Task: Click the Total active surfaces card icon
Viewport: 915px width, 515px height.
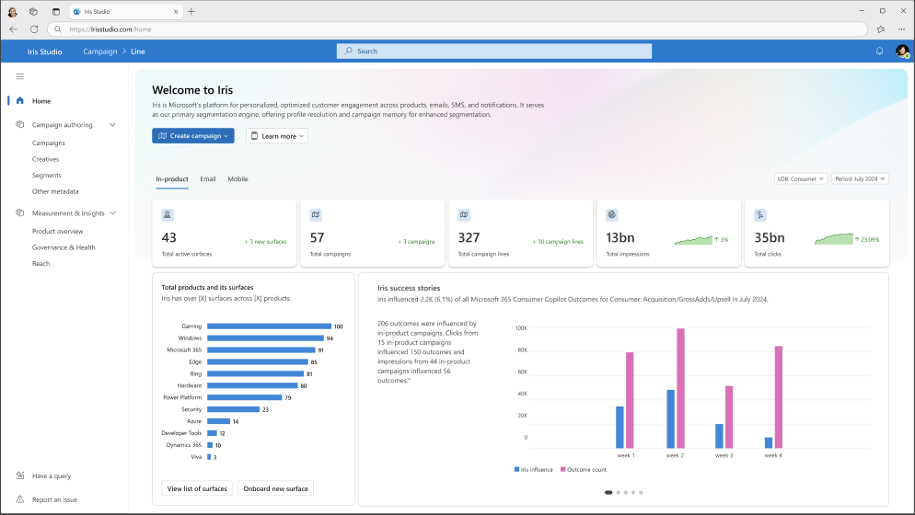Action: point(168,214)
